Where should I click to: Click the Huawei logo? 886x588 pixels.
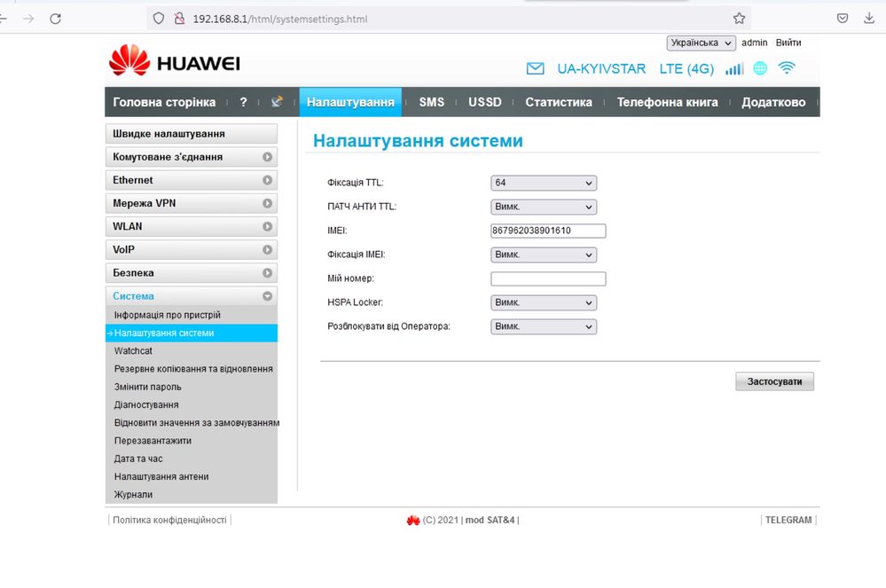point(175,60)
